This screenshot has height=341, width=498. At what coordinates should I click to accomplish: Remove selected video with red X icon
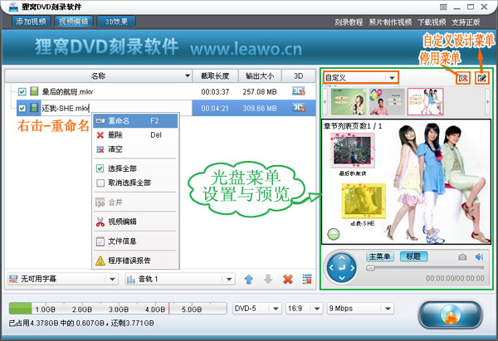[288, 280]
